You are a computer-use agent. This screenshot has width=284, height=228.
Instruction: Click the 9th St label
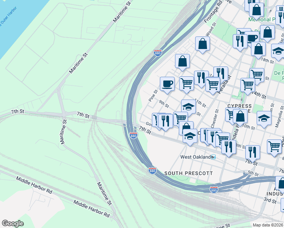point(164,104)
